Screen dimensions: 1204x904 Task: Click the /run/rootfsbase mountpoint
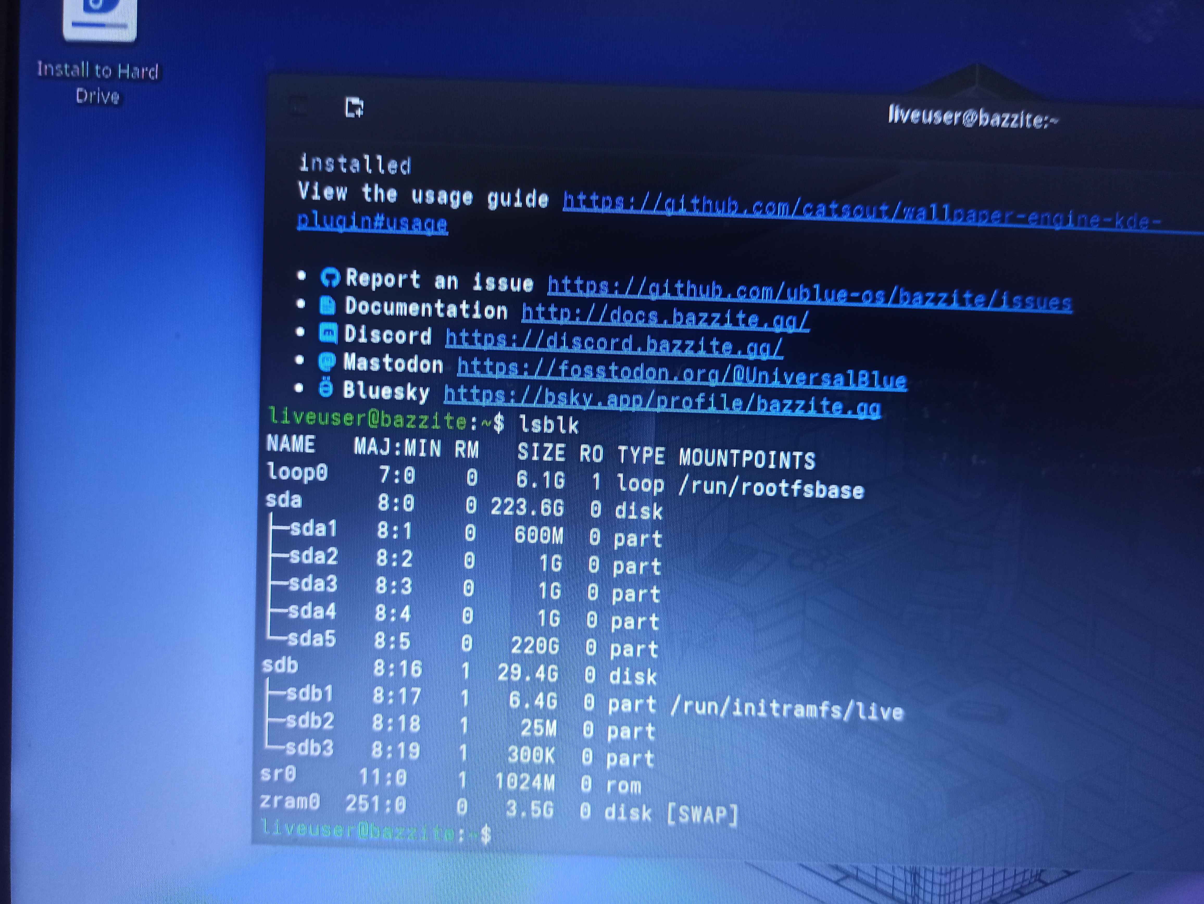771,487
